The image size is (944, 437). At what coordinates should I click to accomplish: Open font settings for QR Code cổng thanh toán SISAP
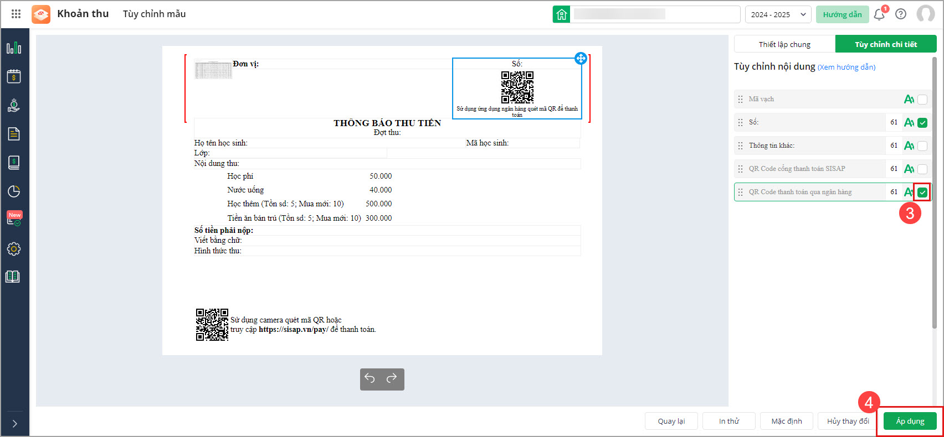[909, 169]
